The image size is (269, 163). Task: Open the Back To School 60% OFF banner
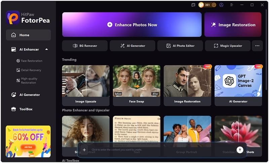pos(28,141)
